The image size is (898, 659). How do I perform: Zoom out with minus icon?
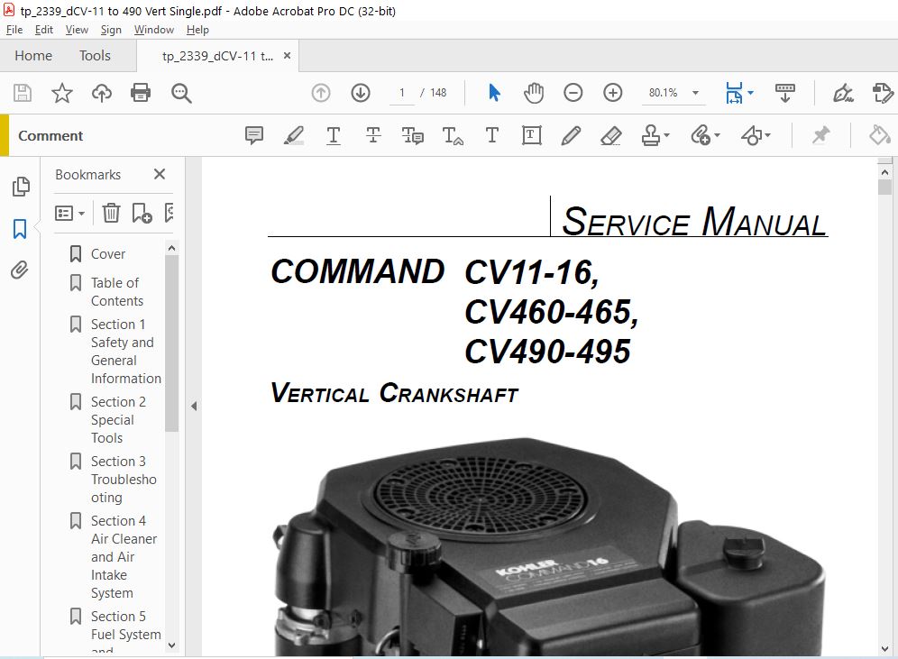pos(573,93)
